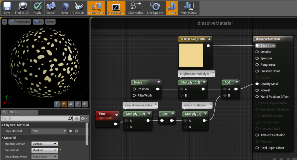Open the graph Search tool
Image resolution: width=297 pixels, height=160 pixels.
51,8
